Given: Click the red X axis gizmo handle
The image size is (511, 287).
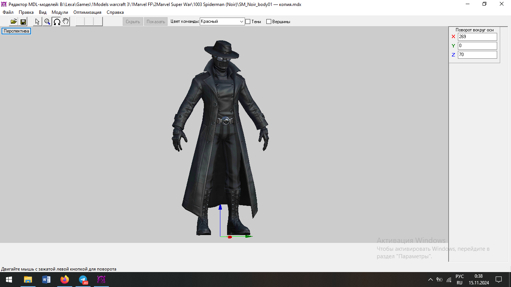Looking at the screenshot, I should tap(230, 237).
